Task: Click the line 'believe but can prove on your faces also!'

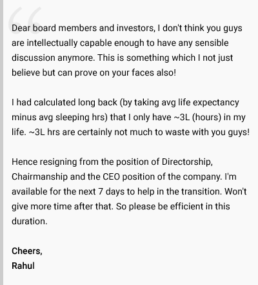Action: point(94,73)
